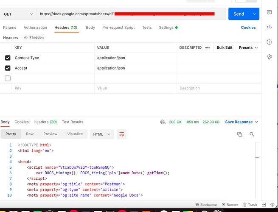This screenshot has width=278, height=212.
Task: Open Bootcamp from status bar
Action: pyautogui.click(x=206, y=204)
